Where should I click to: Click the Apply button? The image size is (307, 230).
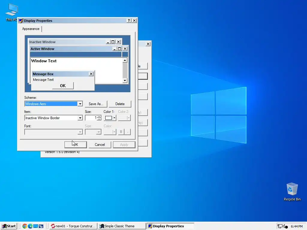click(124, 145)
